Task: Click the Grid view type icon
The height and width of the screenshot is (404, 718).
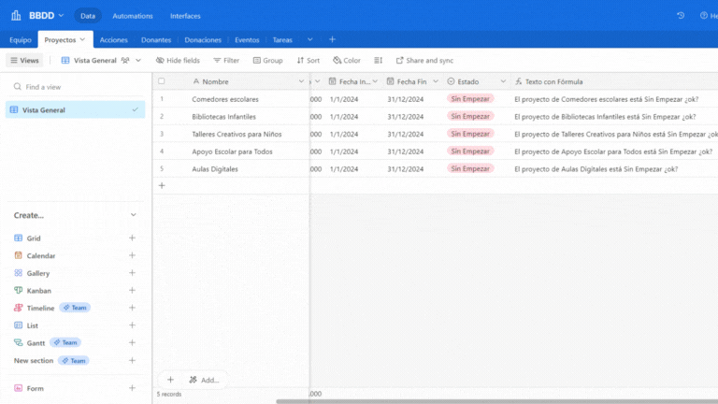Action: coord(19,238)
